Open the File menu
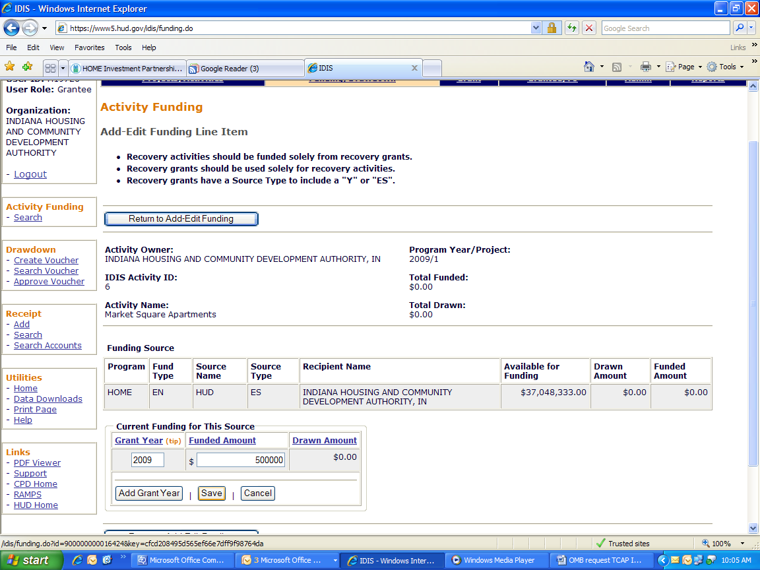760x570 pixels. pos(11,47)
